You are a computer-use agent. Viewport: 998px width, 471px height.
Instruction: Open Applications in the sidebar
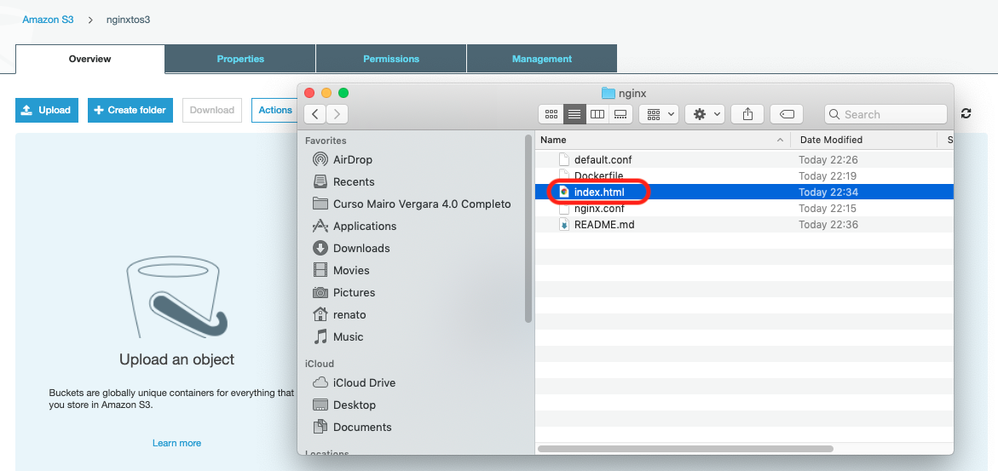click(355, 226)
